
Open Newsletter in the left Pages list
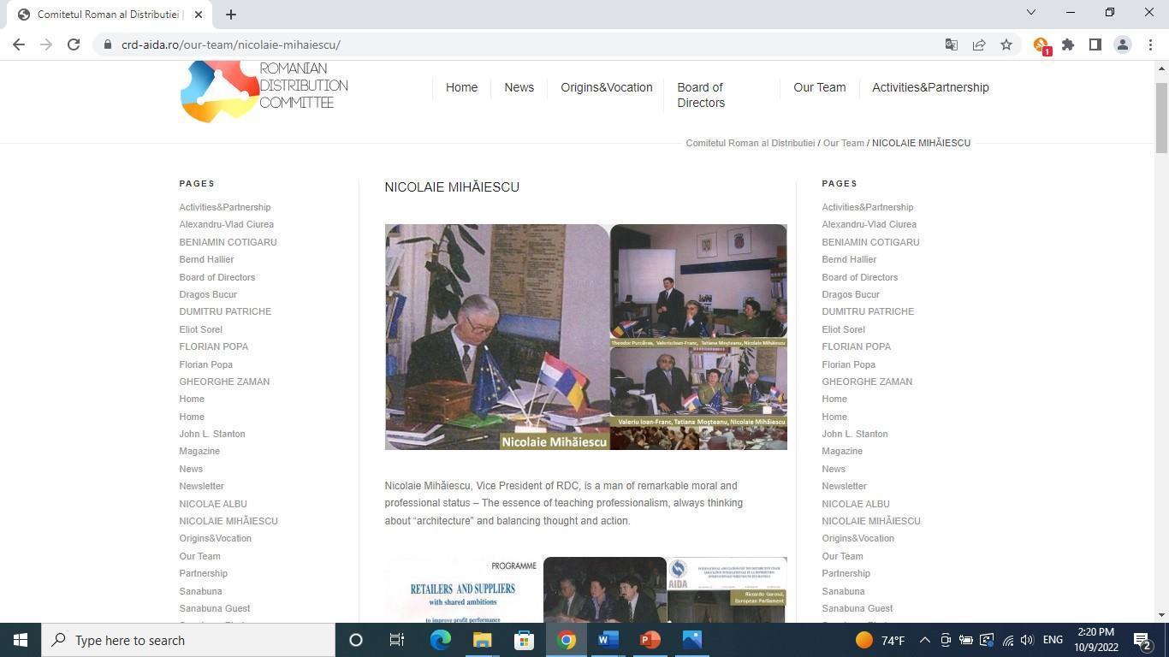click(x=201, y=486)
